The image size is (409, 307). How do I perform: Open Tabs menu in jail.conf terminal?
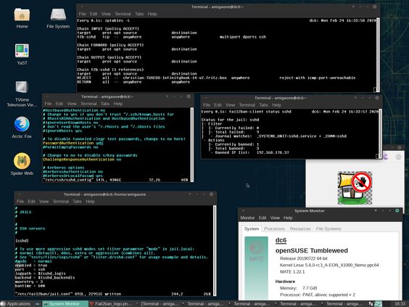click(x=77, y=201)
